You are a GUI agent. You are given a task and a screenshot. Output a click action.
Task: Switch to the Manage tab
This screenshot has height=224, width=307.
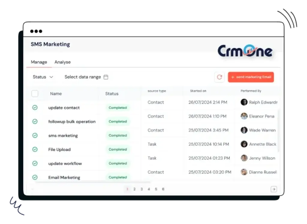pyautogui.click(x=39, y=62)
